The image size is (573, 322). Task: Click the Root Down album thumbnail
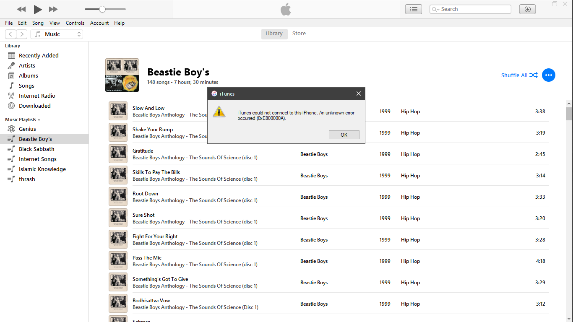click(118, 197)
